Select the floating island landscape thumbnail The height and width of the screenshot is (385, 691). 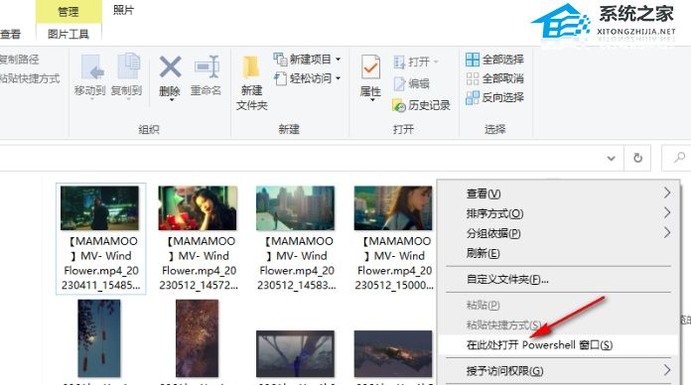click(393, 353)
